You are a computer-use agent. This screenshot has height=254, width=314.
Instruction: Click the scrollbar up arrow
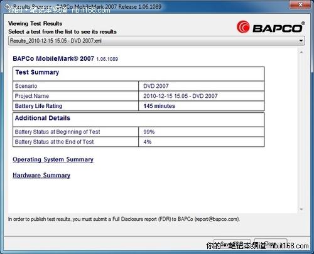click(301, 53)
